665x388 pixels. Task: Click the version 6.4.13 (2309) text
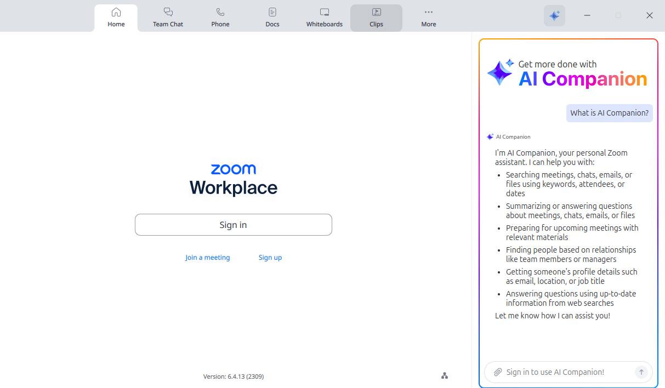[x=234, y=376]
